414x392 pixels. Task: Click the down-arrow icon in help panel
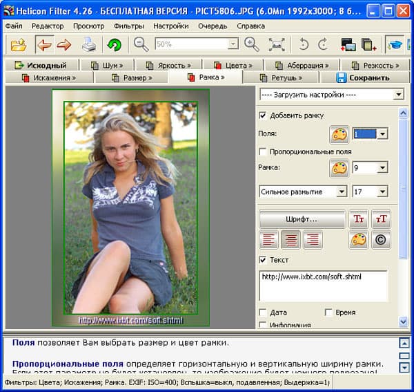(404, 367)
